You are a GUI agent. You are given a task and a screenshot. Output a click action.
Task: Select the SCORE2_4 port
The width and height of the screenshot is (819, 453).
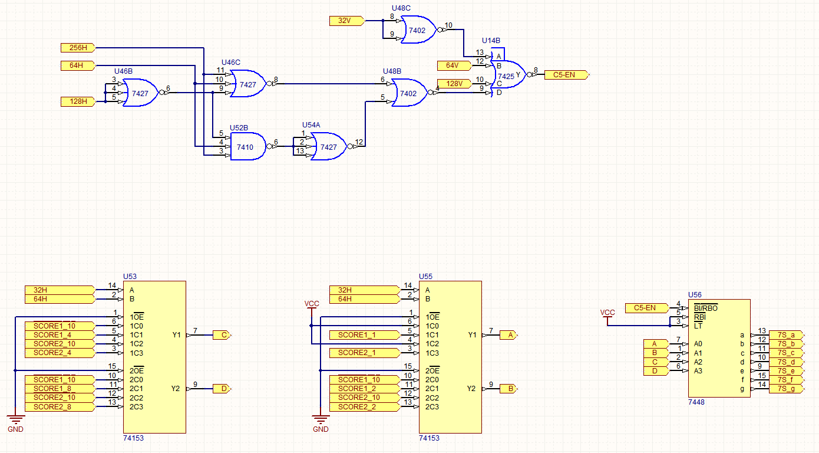click(x=60, y=353)
